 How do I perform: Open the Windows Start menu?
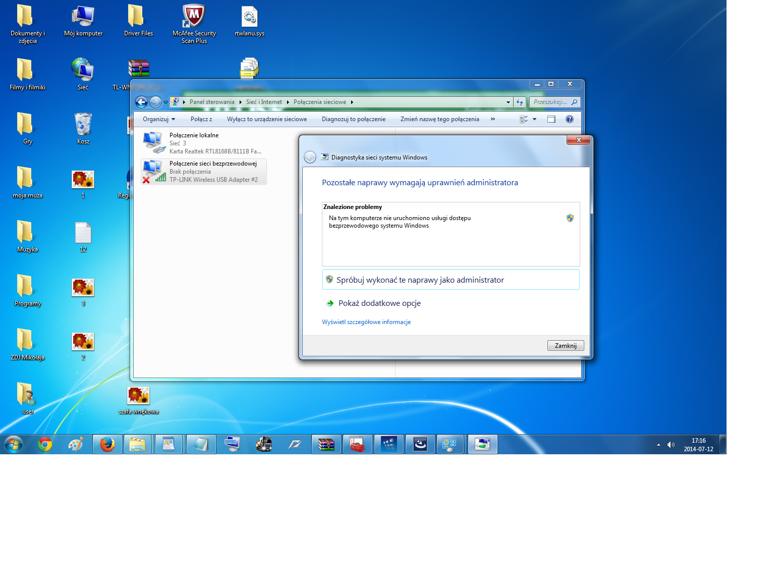[x=14, y=445]
